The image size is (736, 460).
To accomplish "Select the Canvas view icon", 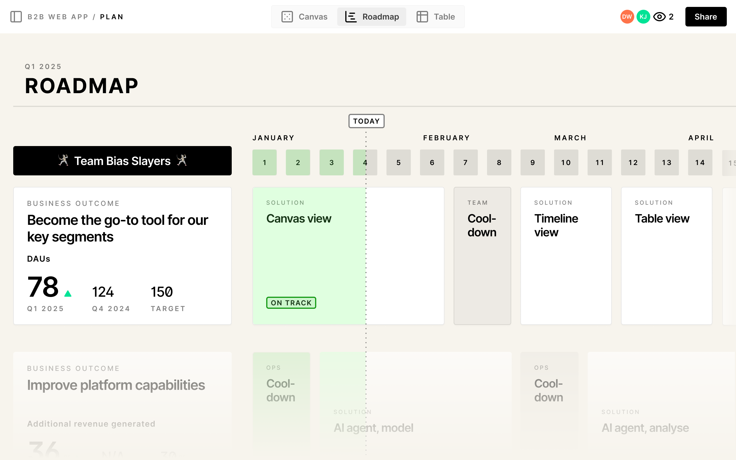I will tap(287, 17).
